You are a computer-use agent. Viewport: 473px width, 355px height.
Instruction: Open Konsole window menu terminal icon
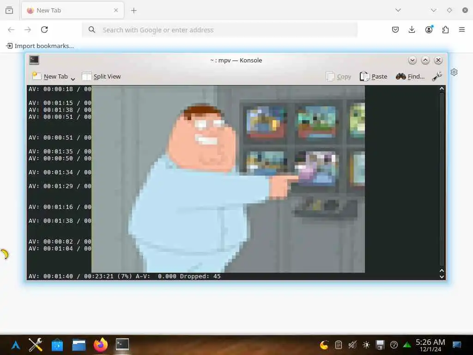point(34,60)
